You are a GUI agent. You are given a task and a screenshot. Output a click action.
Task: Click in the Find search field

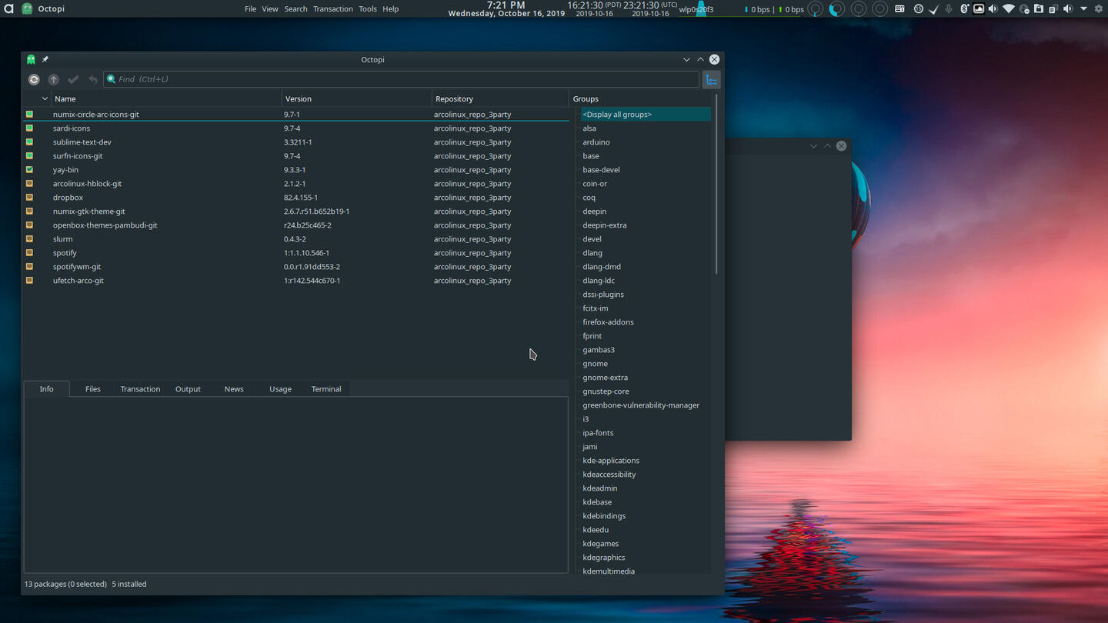(401, 79)
